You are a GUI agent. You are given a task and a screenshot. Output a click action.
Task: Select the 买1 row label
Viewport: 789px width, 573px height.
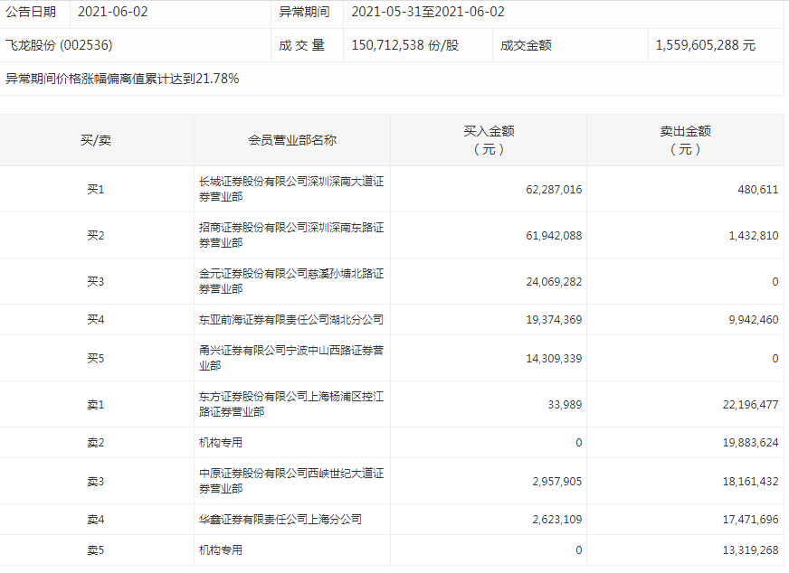[x=96, y=190]
